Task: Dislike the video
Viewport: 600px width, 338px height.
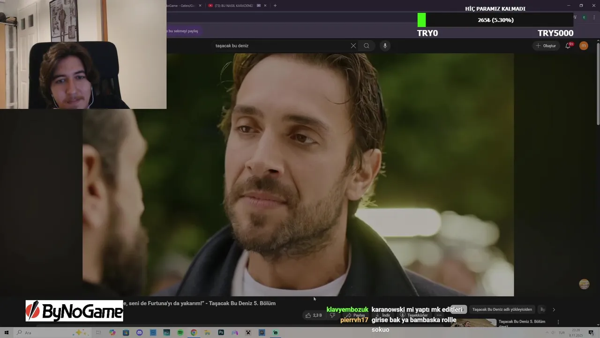Action: 332,315
